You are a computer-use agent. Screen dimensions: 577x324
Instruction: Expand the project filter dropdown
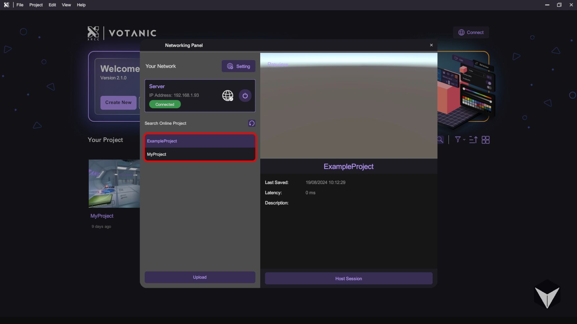(x=459, y=140)
